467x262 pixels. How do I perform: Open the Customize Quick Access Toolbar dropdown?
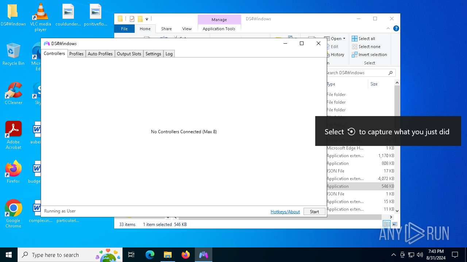coord(147,19)
